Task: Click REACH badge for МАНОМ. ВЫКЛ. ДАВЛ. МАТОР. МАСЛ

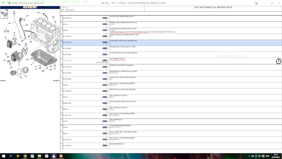Action: click(105, 103)
